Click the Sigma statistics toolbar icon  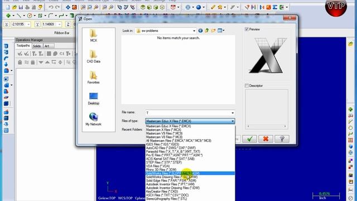pyautogui.click(x=275, y=7)
